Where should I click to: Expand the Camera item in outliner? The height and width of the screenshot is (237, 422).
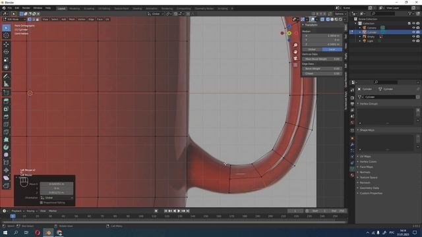(x=360, y=28)
